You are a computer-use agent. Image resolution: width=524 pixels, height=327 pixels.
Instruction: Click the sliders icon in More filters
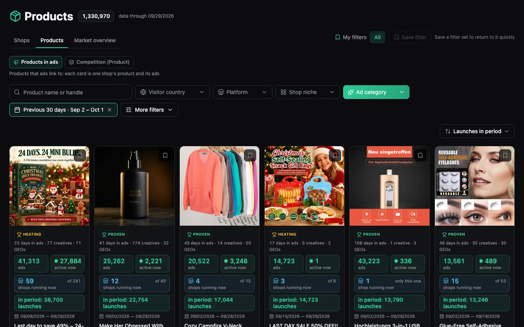click(129, 110)
